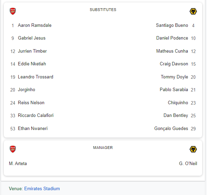Open the Emirates Stadium venue link

(42, 188)
